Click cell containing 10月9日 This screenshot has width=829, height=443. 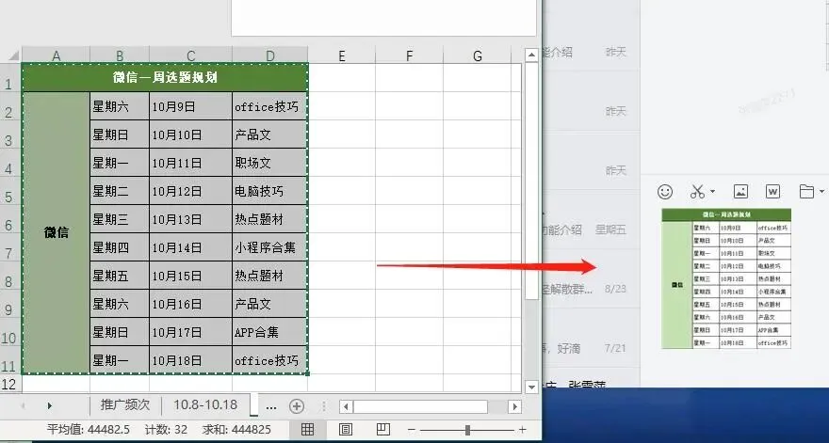pyautogui.click(x=191, y=106)
